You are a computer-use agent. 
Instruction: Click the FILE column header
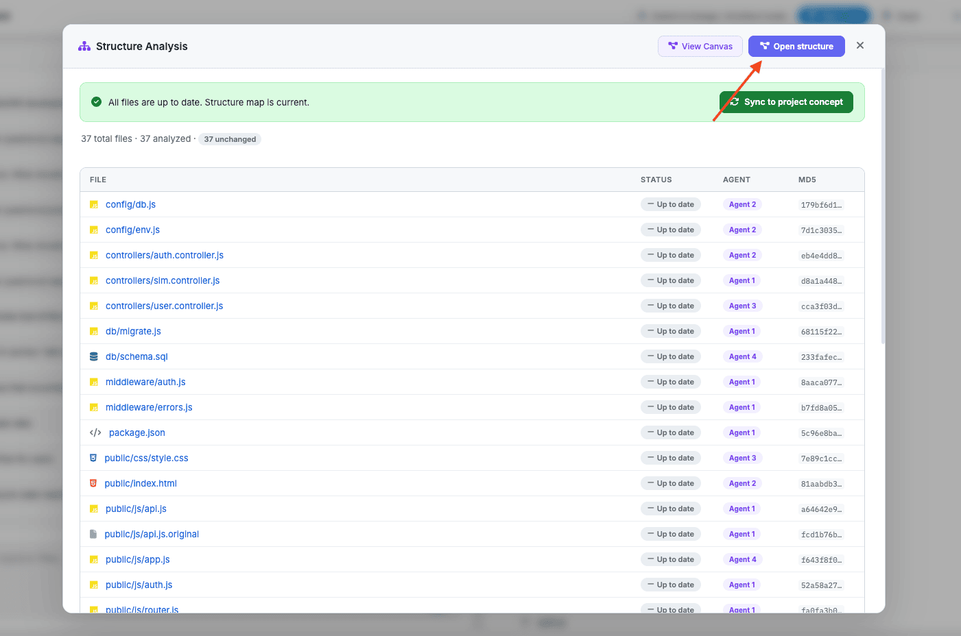click(98, 180)
